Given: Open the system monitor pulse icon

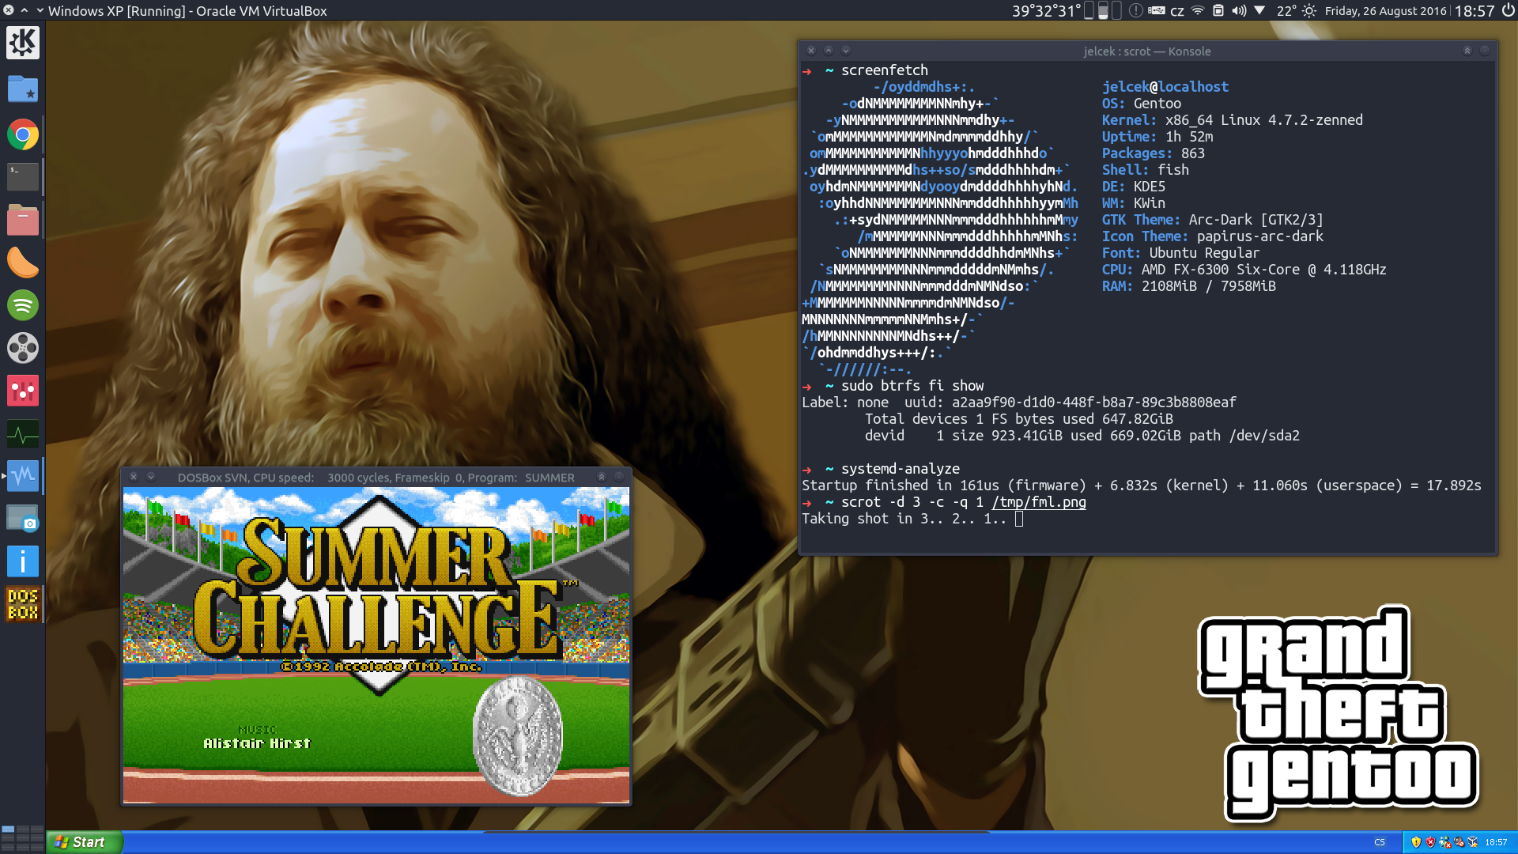Looking at the screenshot, I should point(22,433).
